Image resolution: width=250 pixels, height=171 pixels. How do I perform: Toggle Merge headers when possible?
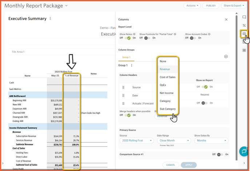point(128,115)
